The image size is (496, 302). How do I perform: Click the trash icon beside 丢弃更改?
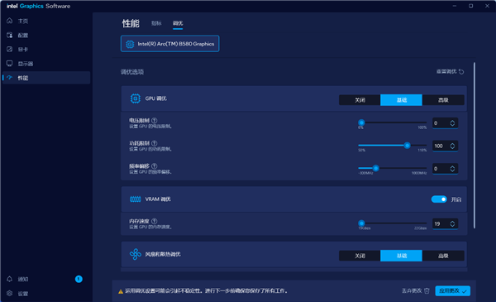click(427, 291)
